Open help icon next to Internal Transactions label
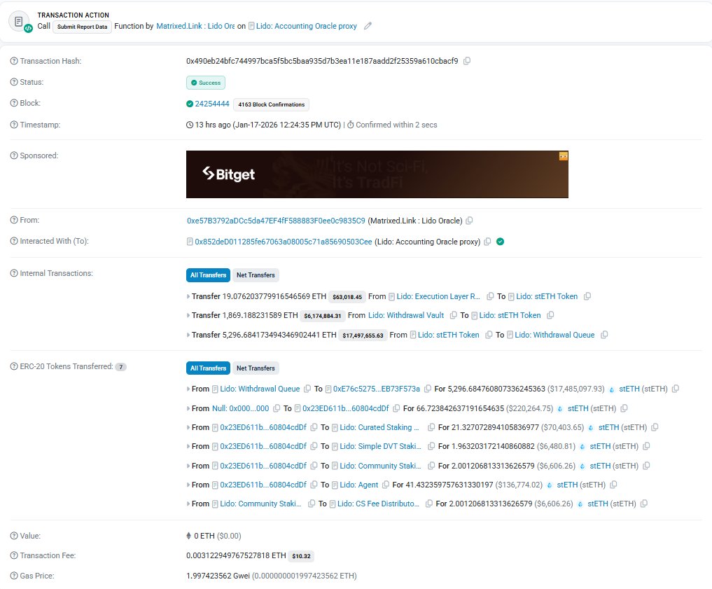 click(14, 273)
